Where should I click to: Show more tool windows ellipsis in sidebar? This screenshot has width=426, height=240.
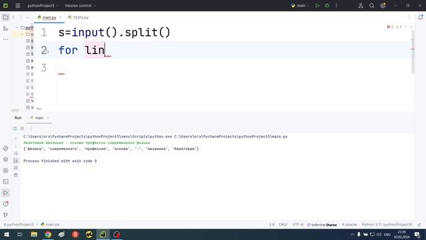(5, 39)
